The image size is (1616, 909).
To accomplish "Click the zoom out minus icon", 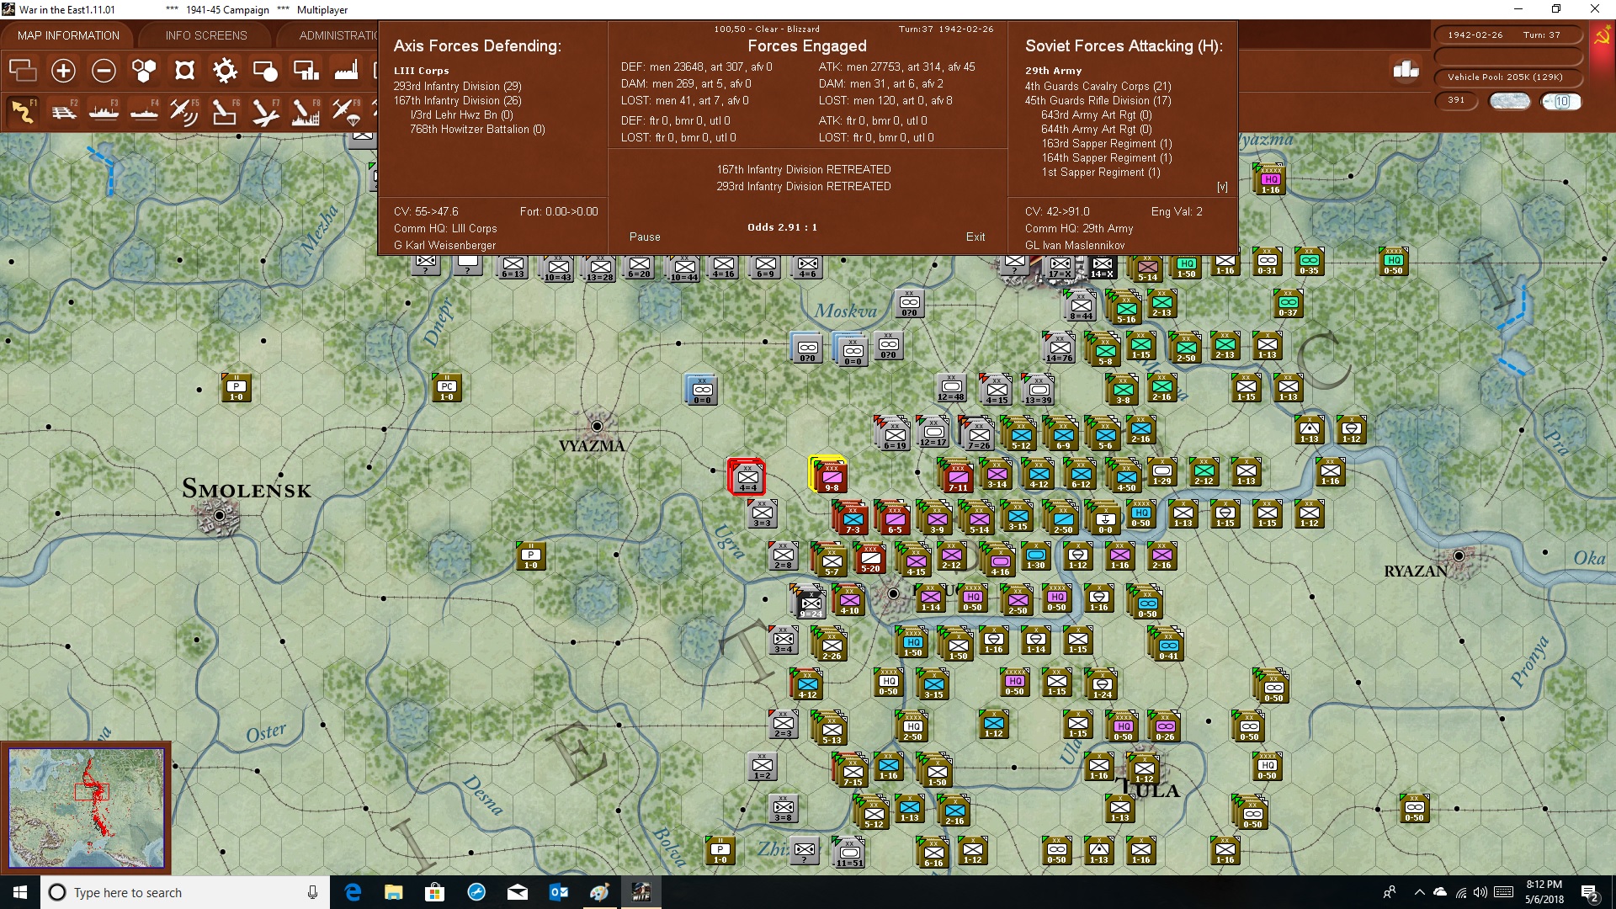I will (x=104, y=71).
